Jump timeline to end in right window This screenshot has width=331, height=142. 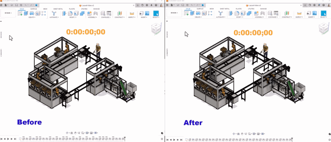(181, 139)
